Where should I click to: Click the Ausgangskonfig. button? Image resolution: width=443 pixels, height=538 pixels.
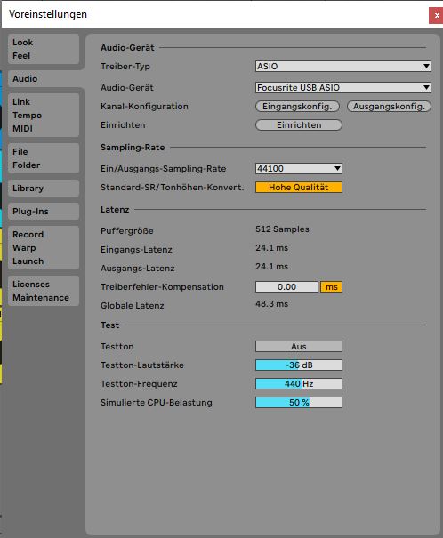click(389, 107)
